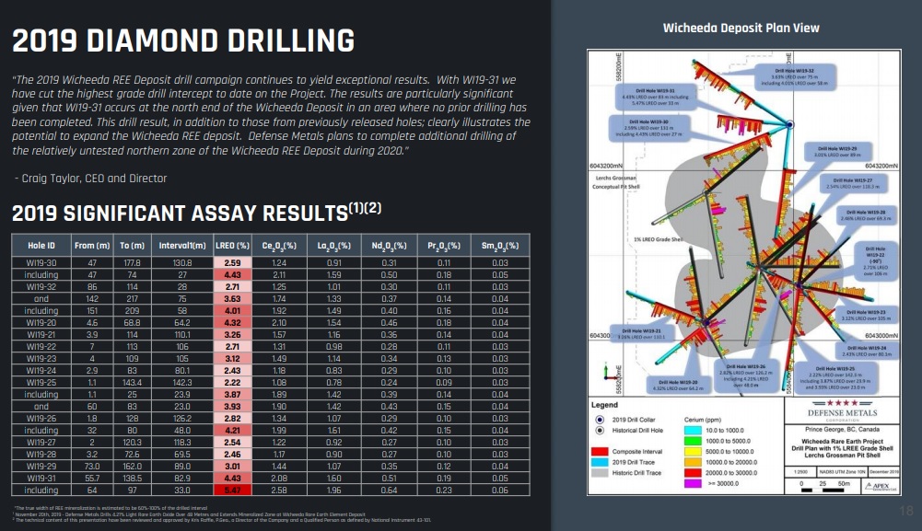Click To value 177.8 for WI19-30
This screenshot has width=922, height=531.
[133, 262]
